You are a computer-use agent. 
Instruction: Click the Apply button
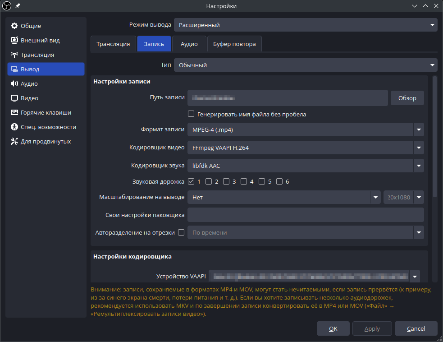pyautogui.click(x=372, y=328)
